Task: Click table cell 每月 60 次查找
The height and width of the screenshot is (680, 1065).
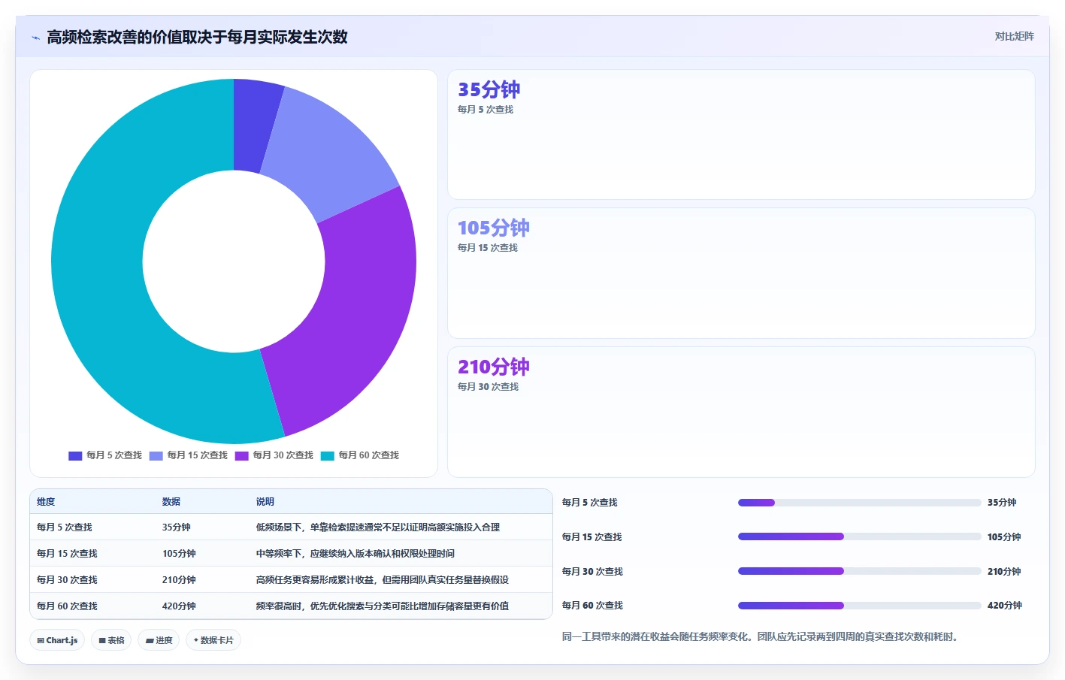Action: click(67, 606)
